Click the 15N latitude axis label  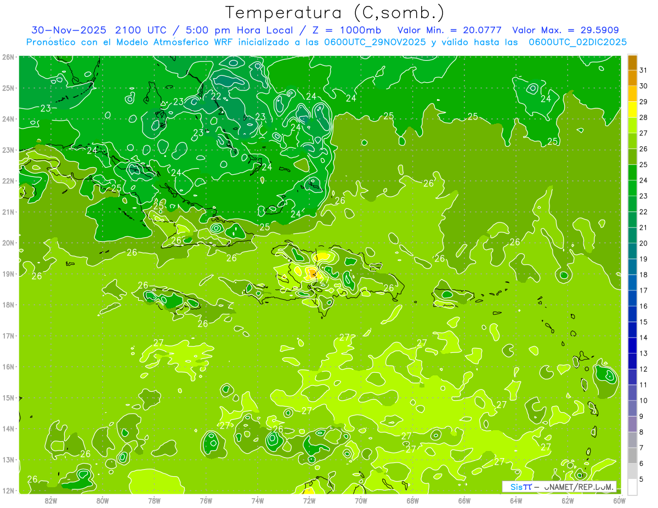[x=8, y=397]
